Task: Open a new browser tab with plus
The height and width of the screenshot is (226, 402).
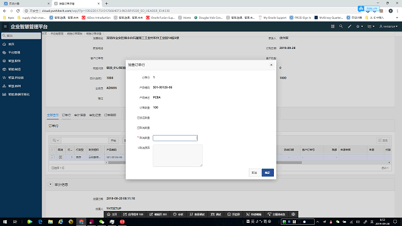Action: coord(106,4)
